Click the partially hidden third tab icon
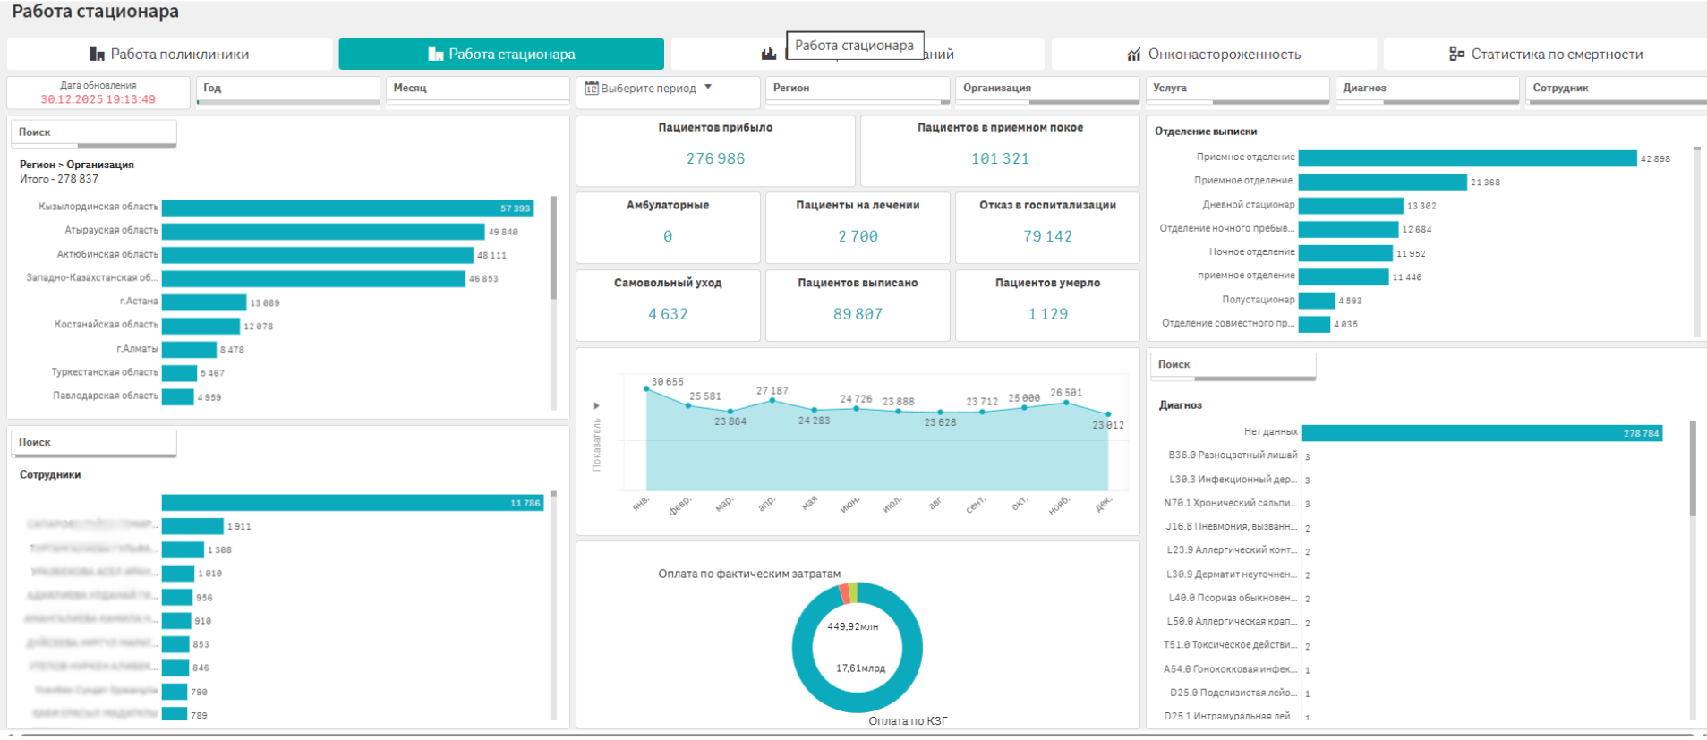This screenshot has width=1707, height=740. [x=769, y=55]
